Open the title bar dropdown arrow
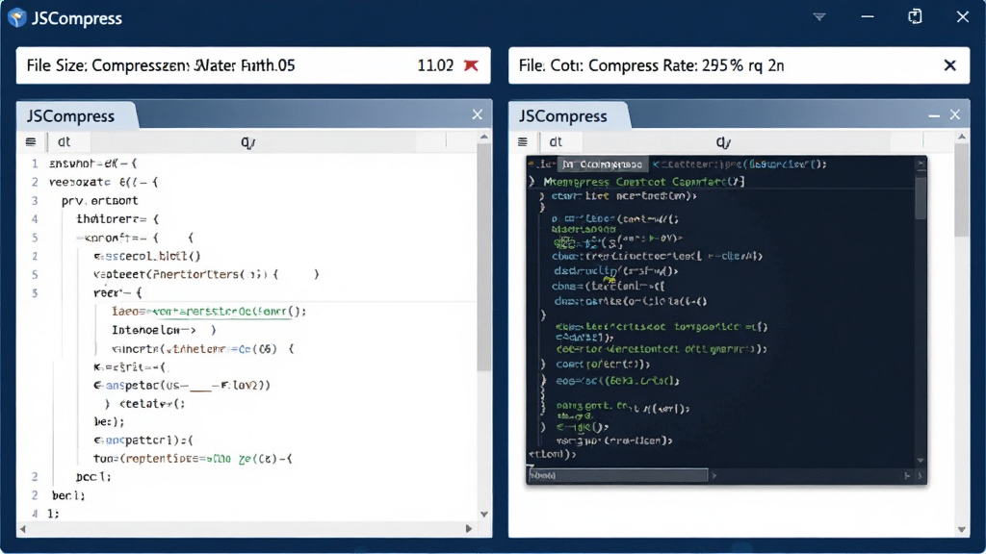This screenshot has height=554, width=986. click(x=818, y=17)
